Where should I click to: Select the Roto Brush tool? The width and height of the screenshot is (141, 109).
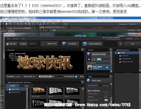[x=49, y=24]
